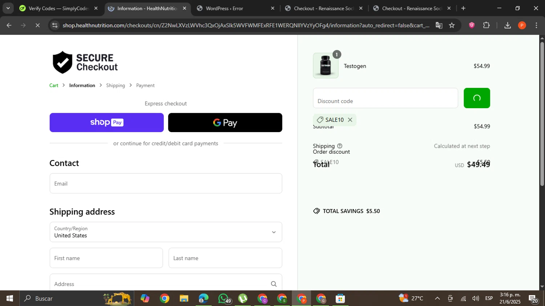Viewport: 545px width, 306px height.
Task: Open the Chrome tab search dropdown
Action: click(x=8, y=8)
